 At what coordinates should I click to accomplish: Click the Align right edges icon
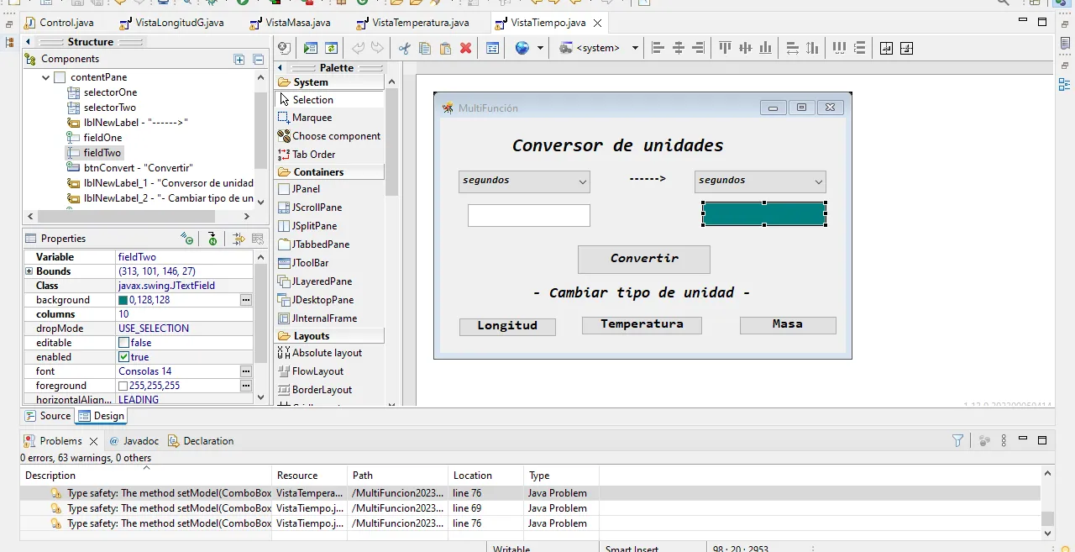point(698,49)
